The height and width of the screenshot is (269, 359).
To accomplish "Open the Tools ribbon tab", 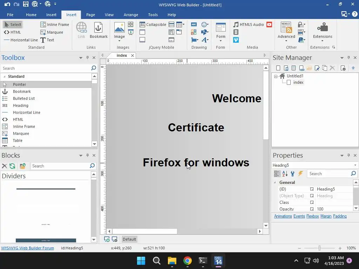I will point(153,15).
